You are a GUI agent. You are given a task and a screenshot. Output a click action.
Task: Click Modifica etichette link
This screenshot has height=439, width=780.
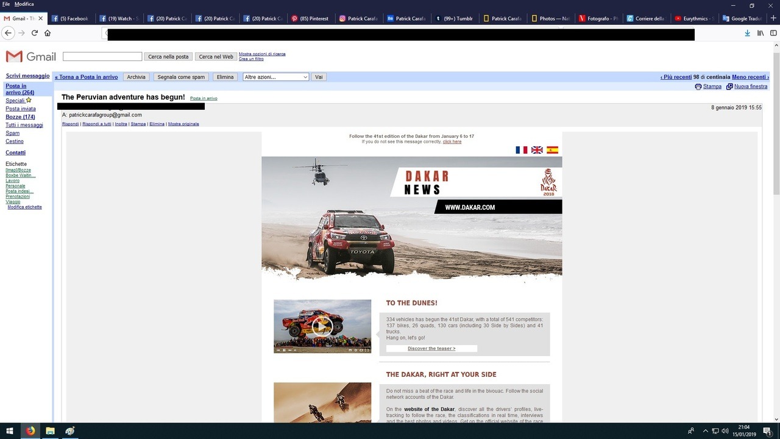(x=25, y=207)
